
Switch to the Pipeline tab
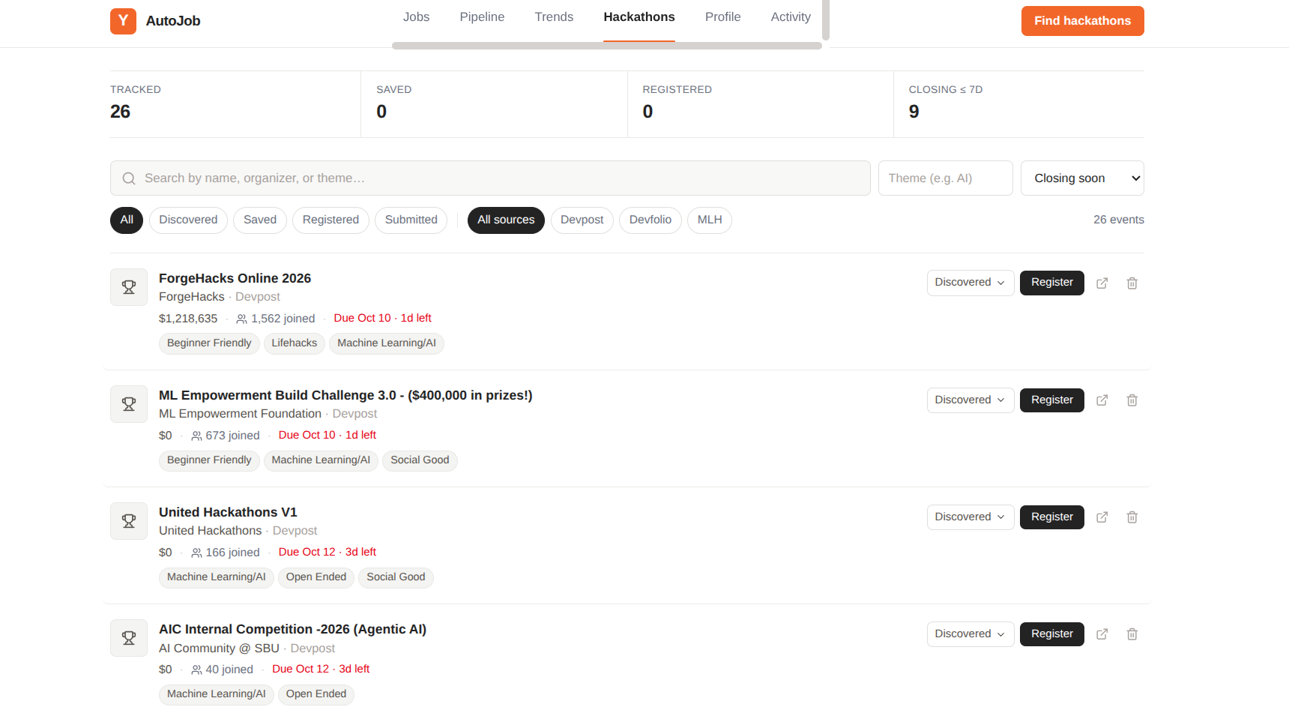click(482, 17)
